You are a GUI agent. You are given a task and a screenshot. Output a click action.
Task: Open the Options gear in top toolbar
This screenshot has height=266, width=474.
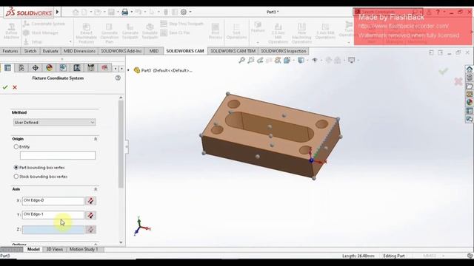(184, 12)
